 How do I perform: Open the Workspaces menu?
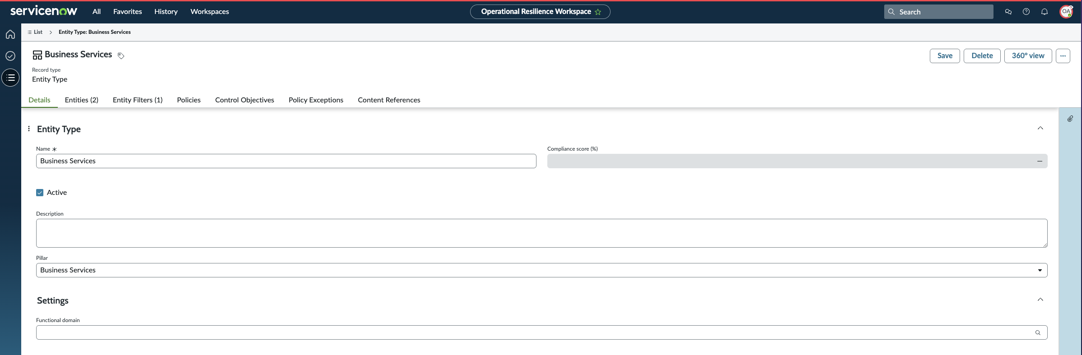coord(210,12)
